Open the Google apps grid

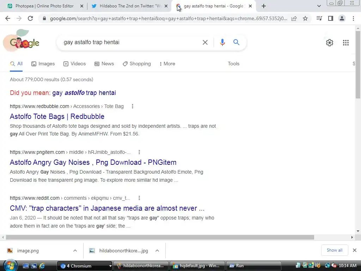coord(345,43)
